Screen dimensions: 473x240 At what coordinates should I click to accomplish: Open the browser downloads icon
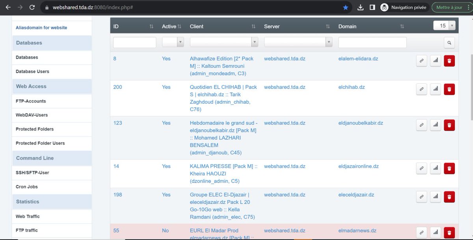coord(360,7)
